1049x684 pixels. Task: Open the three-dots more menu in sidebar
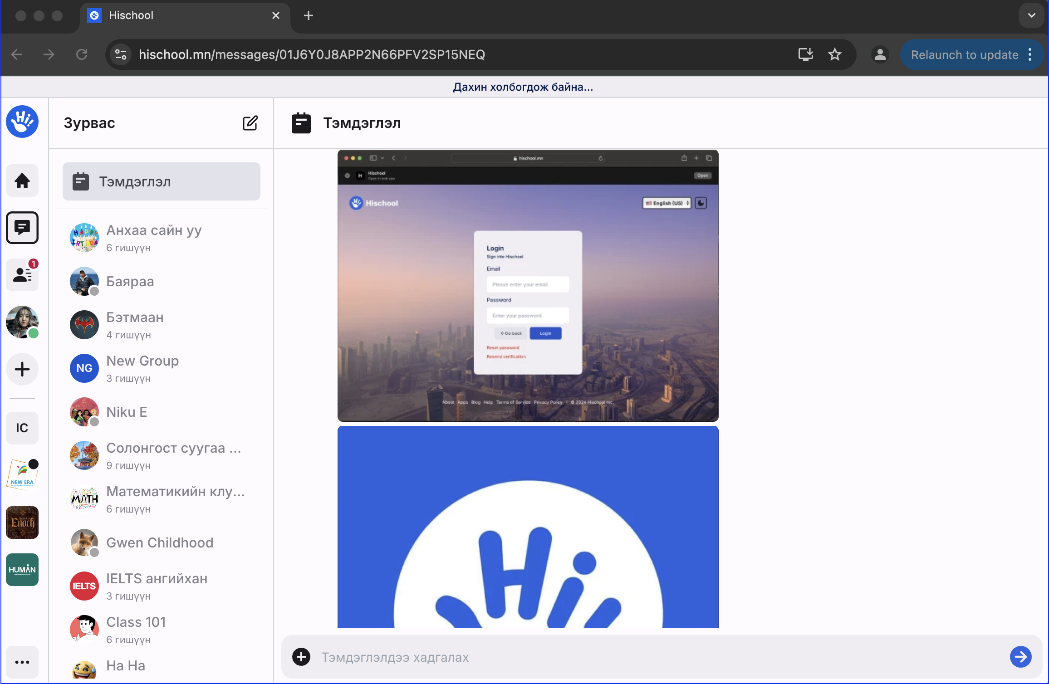[x=22, y=662]
